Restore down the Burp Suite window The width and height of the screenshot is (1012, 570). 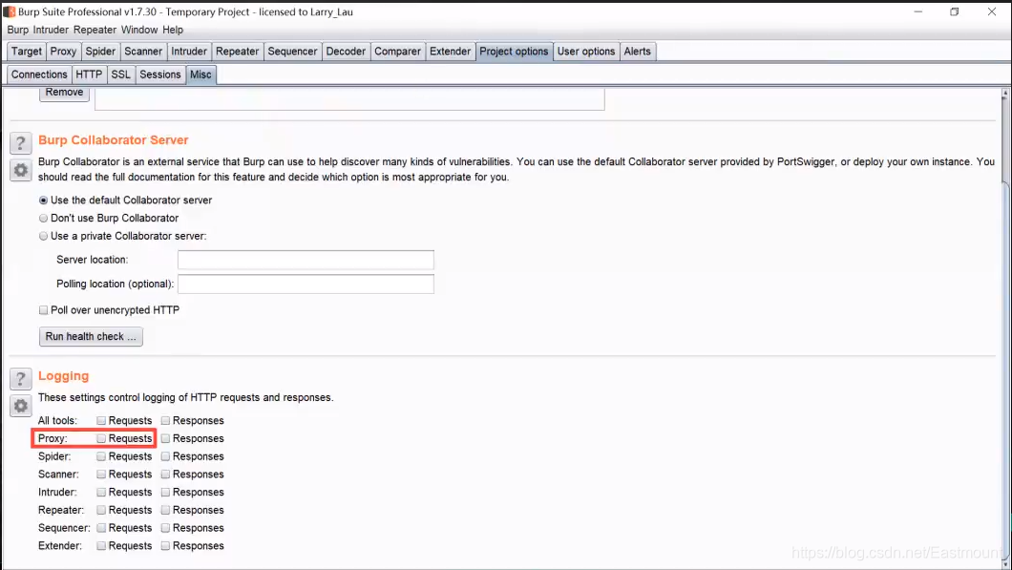(x=955, y=11)
